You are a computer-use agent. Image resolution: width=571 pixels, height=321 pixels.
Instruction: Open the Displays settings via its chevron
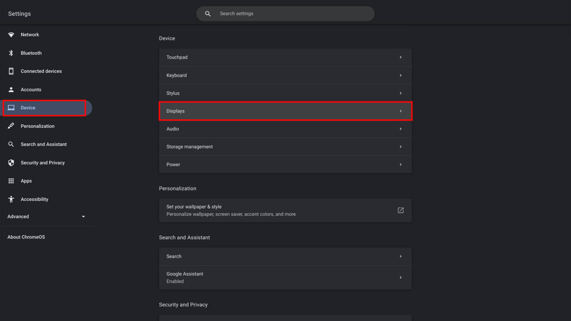pos(401,111)
